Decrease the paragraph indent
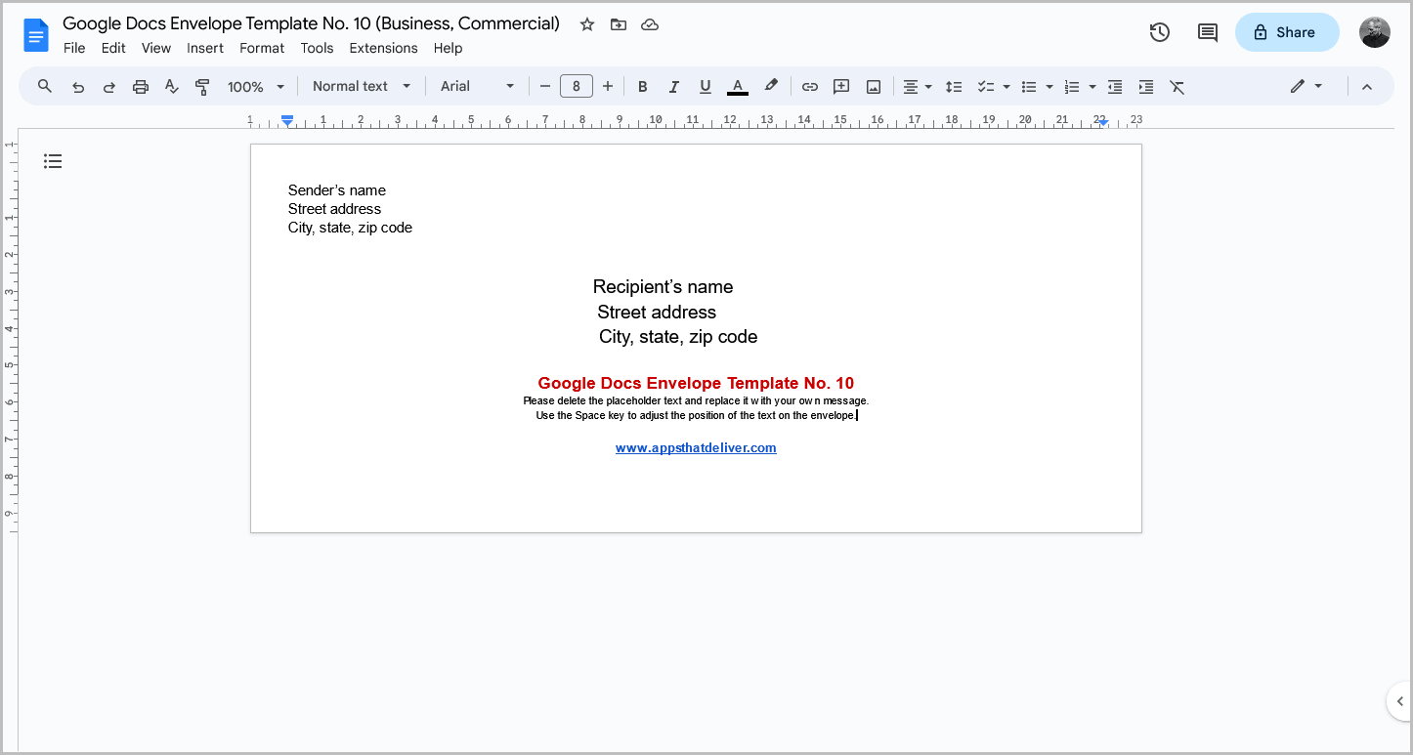1413x755 pixels. click(1115, 87)
